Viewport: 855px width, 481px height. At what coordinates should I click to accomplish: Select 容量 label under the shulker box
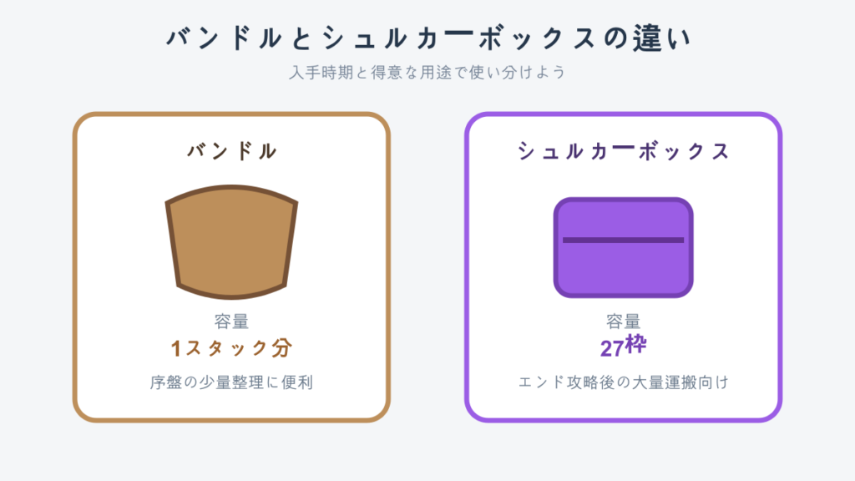[623, 322]
